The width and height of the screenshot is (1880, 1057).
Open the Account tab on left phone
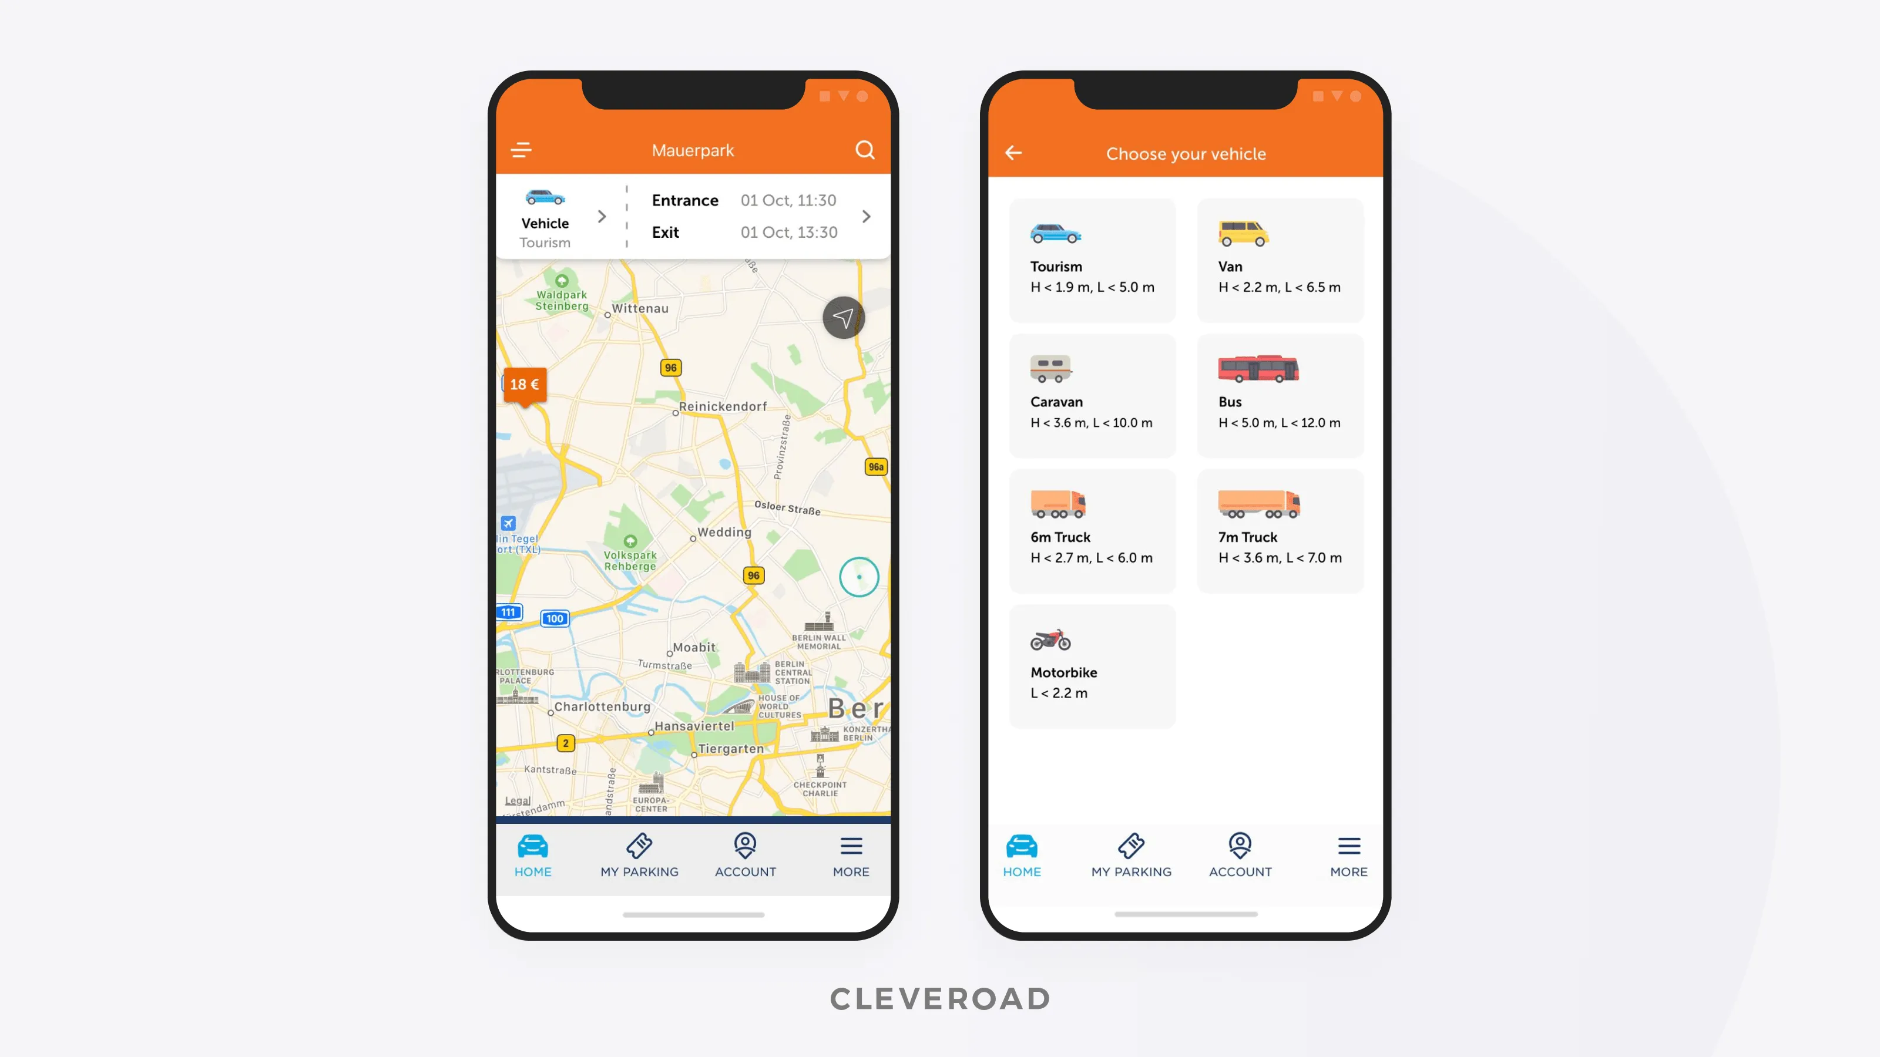coord(745,854)
